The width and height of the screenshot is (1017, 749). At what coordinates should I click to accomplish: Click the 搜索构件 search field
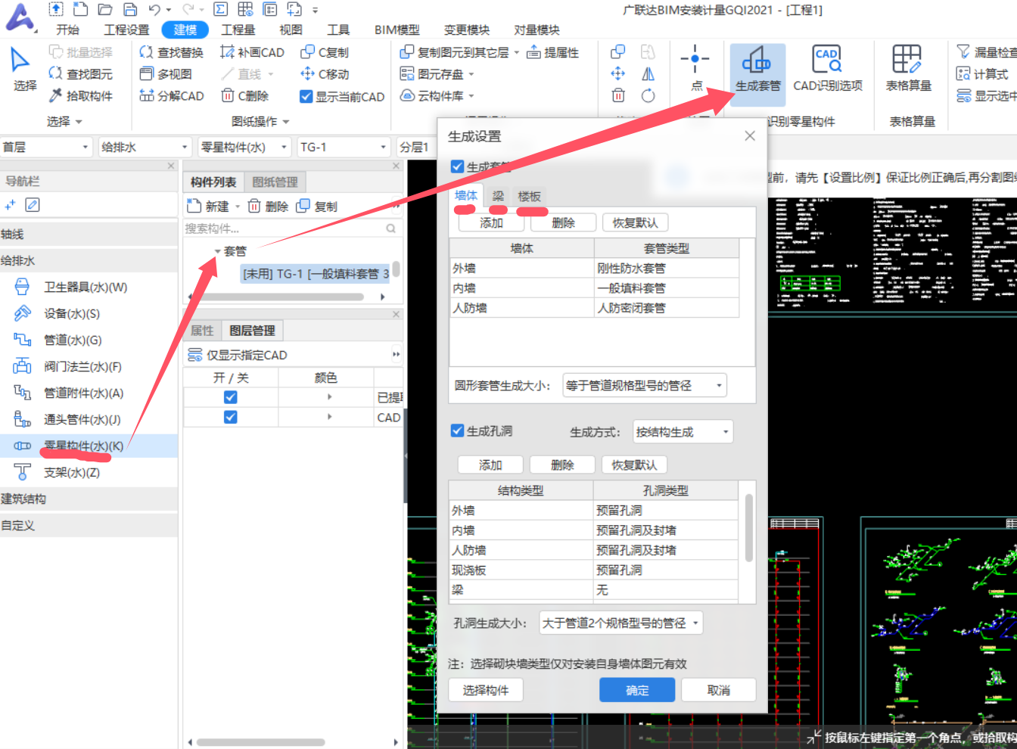[x=292, y=228]
